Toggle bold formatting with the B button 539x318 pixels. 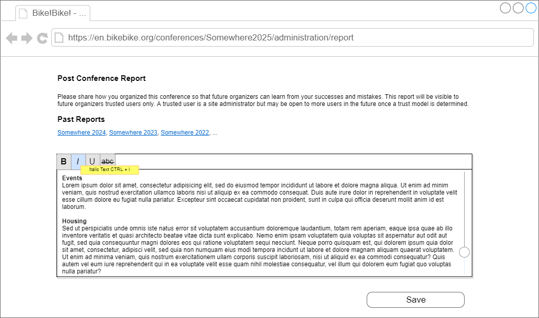pyautogui.click(x=64, y=161)
